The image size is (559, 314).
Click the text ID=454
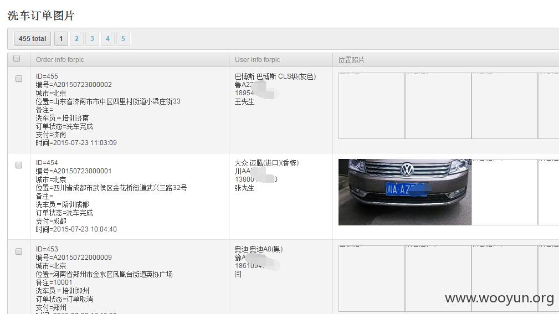pyautogui.click(x=47, y=162)
